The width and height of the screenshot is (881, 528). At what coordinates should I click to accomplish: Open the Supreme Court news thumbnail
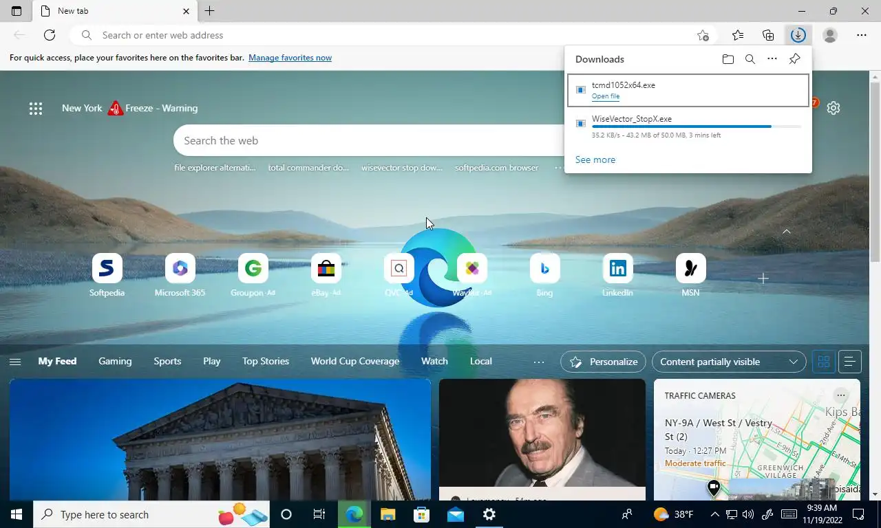coord(220,439)
